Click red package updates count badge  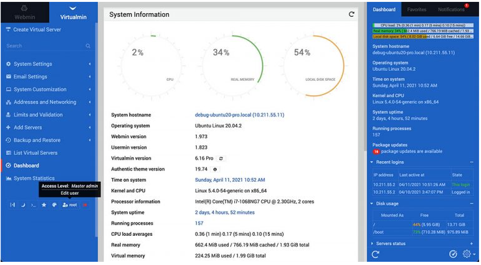click(376, 152)
